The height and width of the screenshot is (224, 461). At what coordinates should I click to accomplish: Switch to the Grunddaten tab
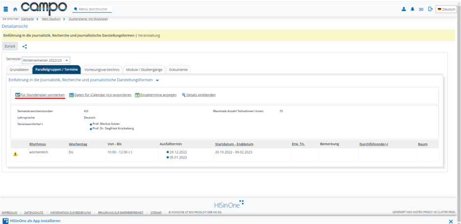click(x=19, y=69)
